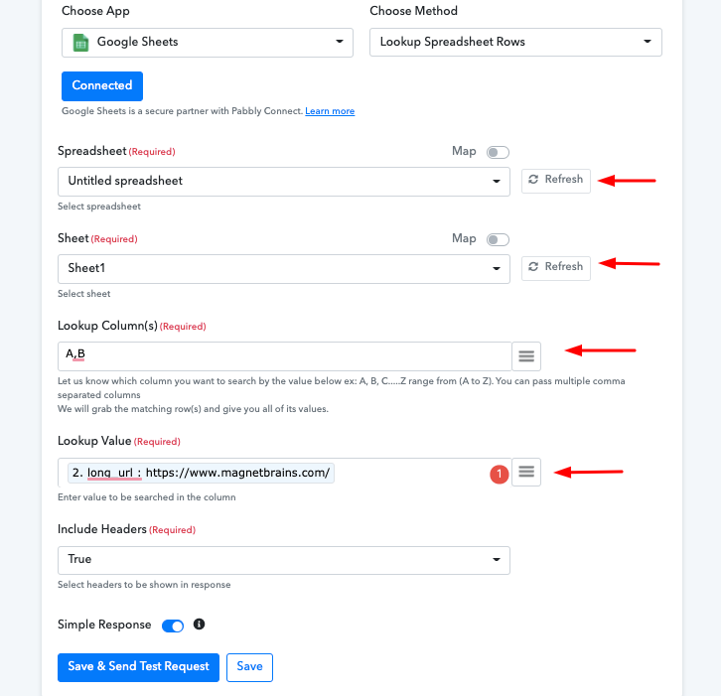Image resolution: width=721 pixels, height=696 pixels.
Task: Click the red notification badge showing 1
Action: click(x=499, y=475)
